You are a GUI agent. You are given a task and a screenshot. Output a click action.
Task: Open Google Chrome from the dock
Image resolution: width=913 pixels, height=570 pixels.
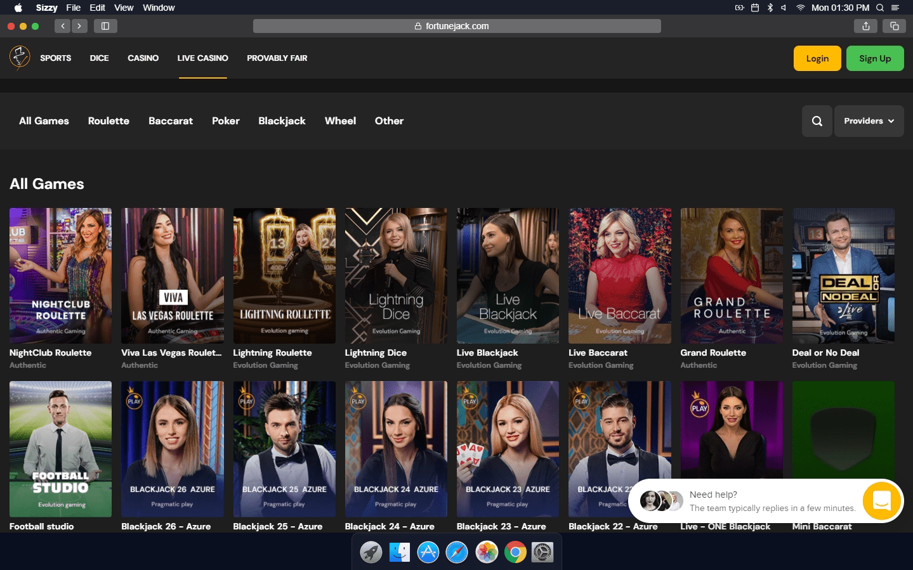click(x=515, y=552)
